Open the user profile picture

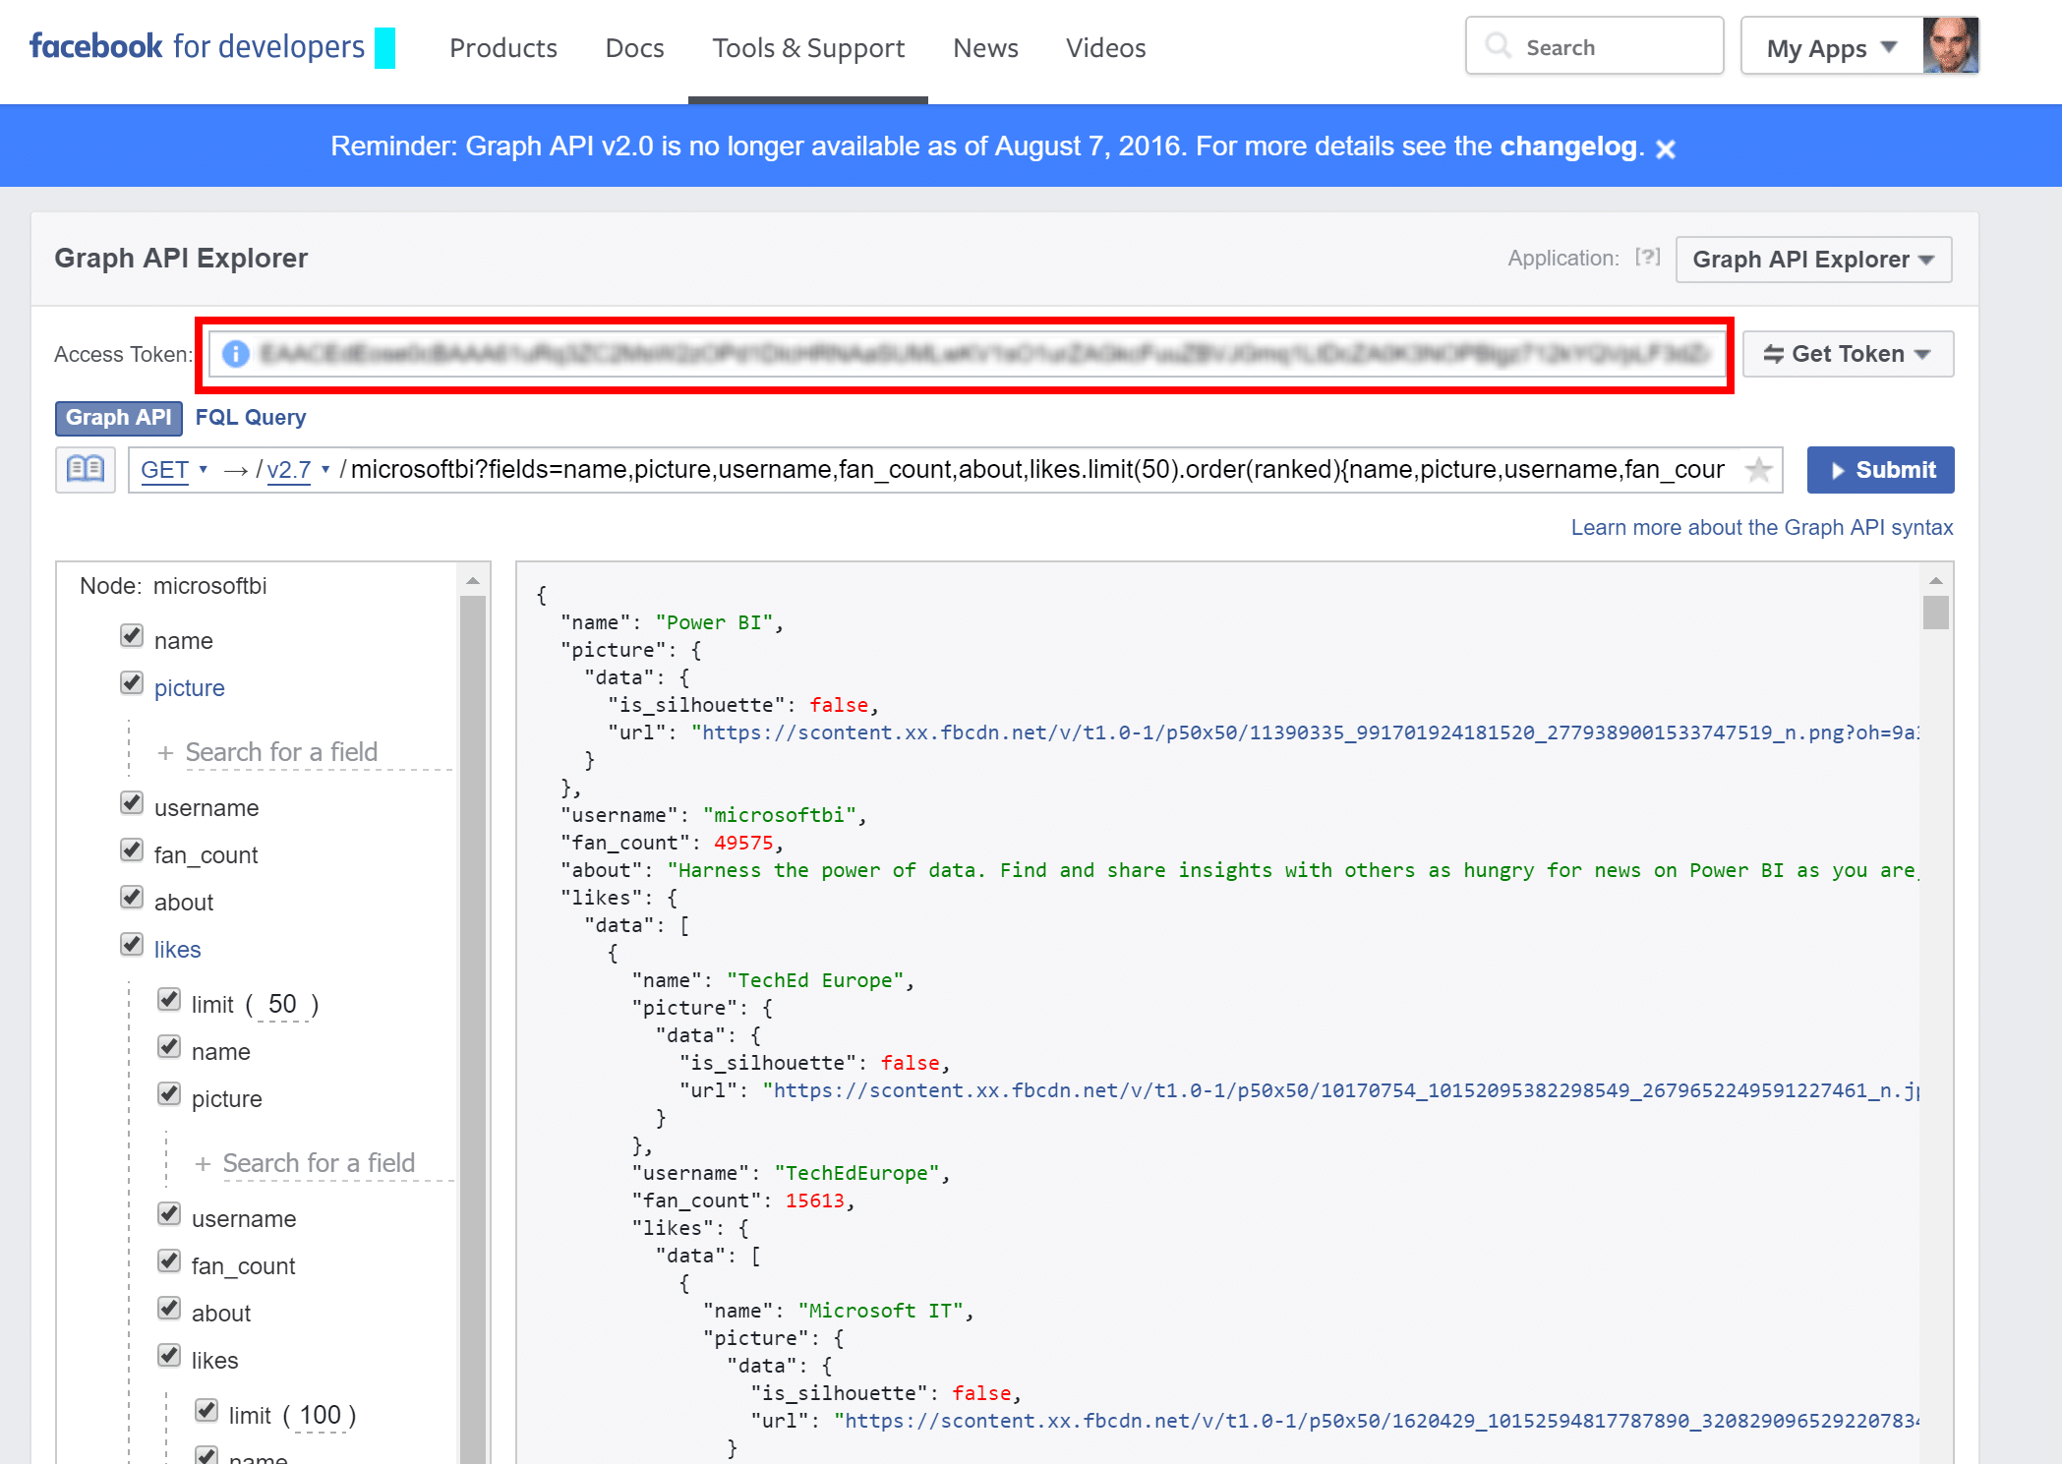[1950, 46]
